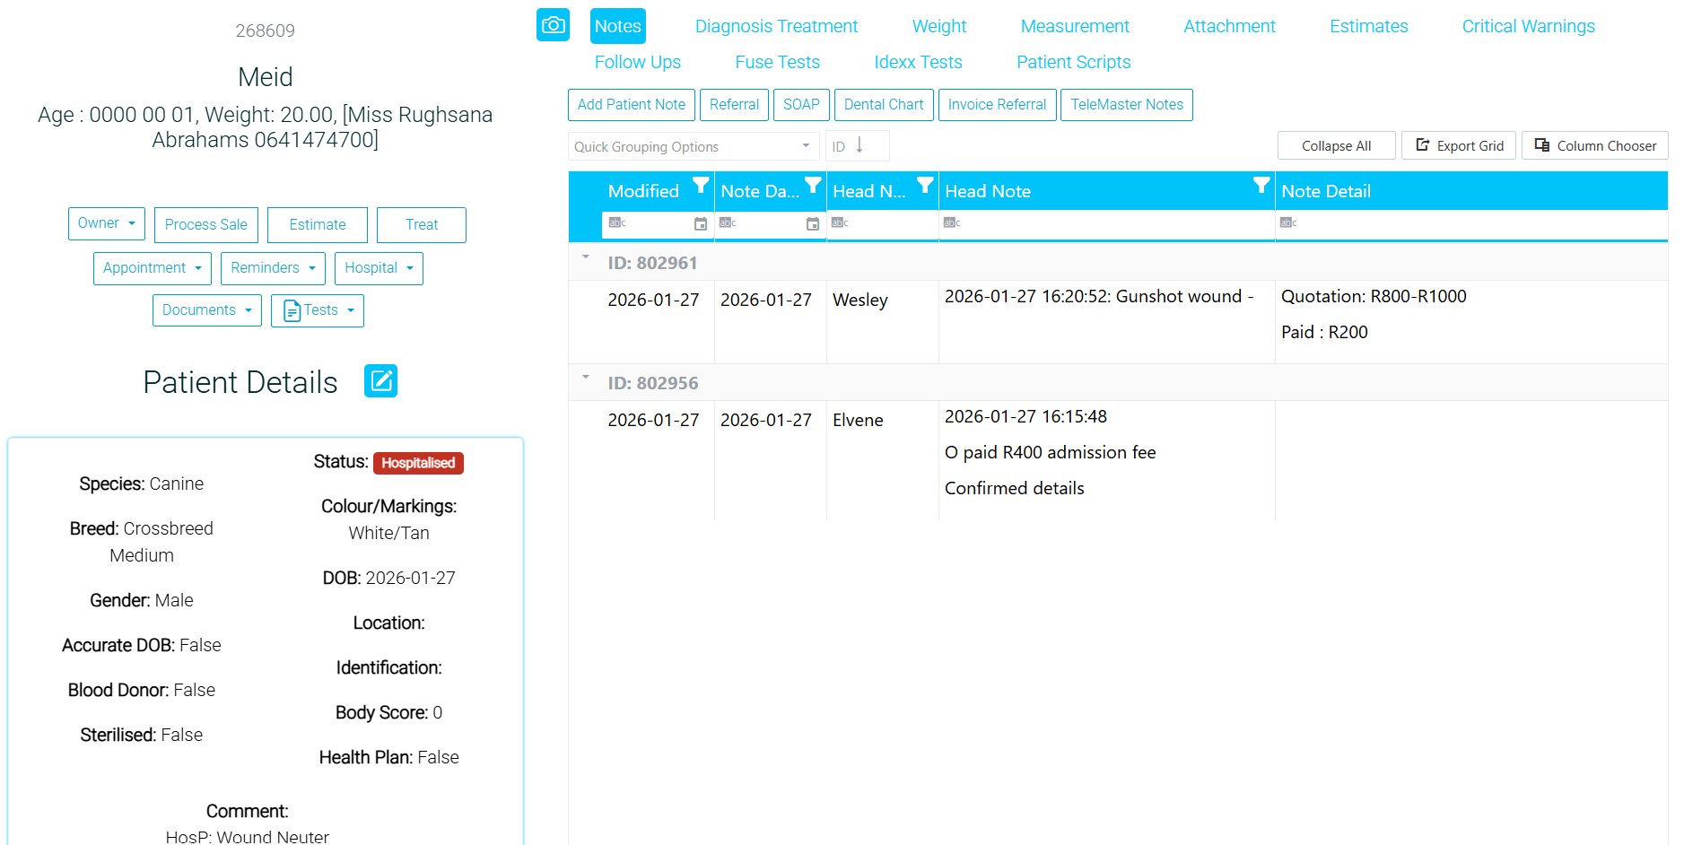Click the filter icon on Modified column

tap(701, 185)
